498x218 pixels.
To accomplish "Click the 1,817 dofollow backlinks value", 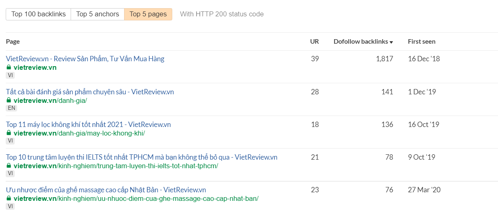I will point(385,59).
